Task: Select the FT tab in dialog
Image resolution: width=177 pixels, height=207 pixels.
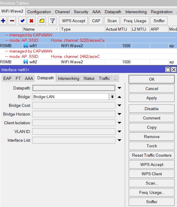Action: [x=18, y=78]
